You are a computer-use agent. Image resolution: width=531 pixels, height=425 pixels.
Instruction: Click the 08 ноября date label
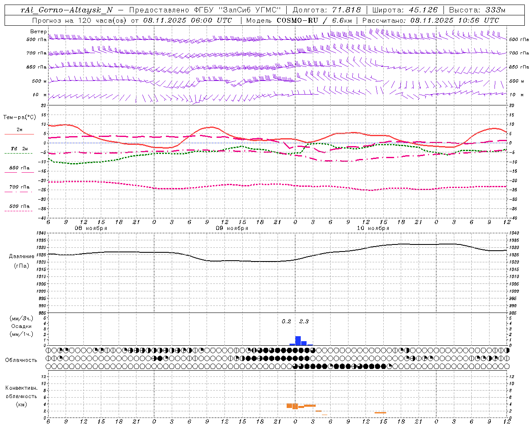pyautogui.click(x=91, y=228)
